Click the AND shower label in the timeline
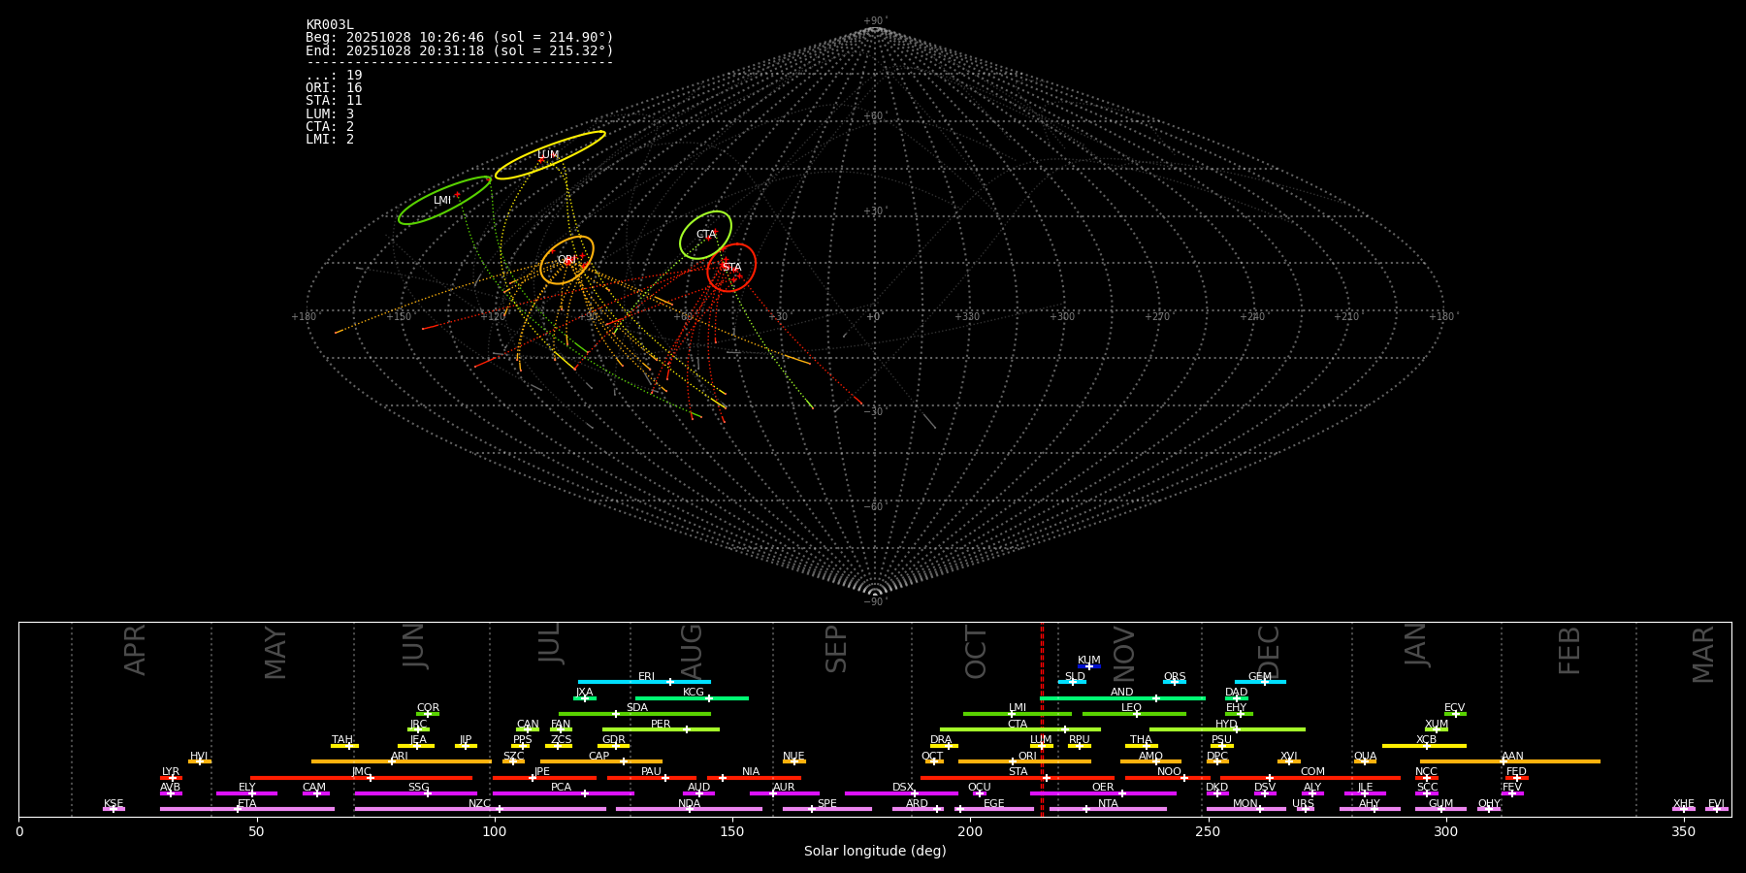1746x873 pixels. [1122, 693]
